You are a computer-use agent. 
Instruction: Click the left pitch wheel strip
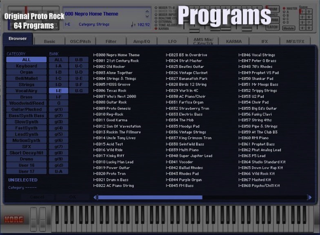pos(33,219)
